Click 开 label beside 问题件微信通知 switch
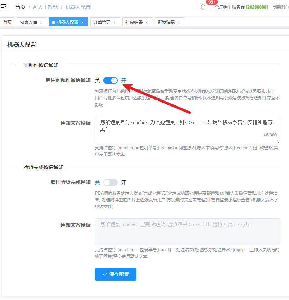This screenshot has width=289, height=300. coord(124,81)
